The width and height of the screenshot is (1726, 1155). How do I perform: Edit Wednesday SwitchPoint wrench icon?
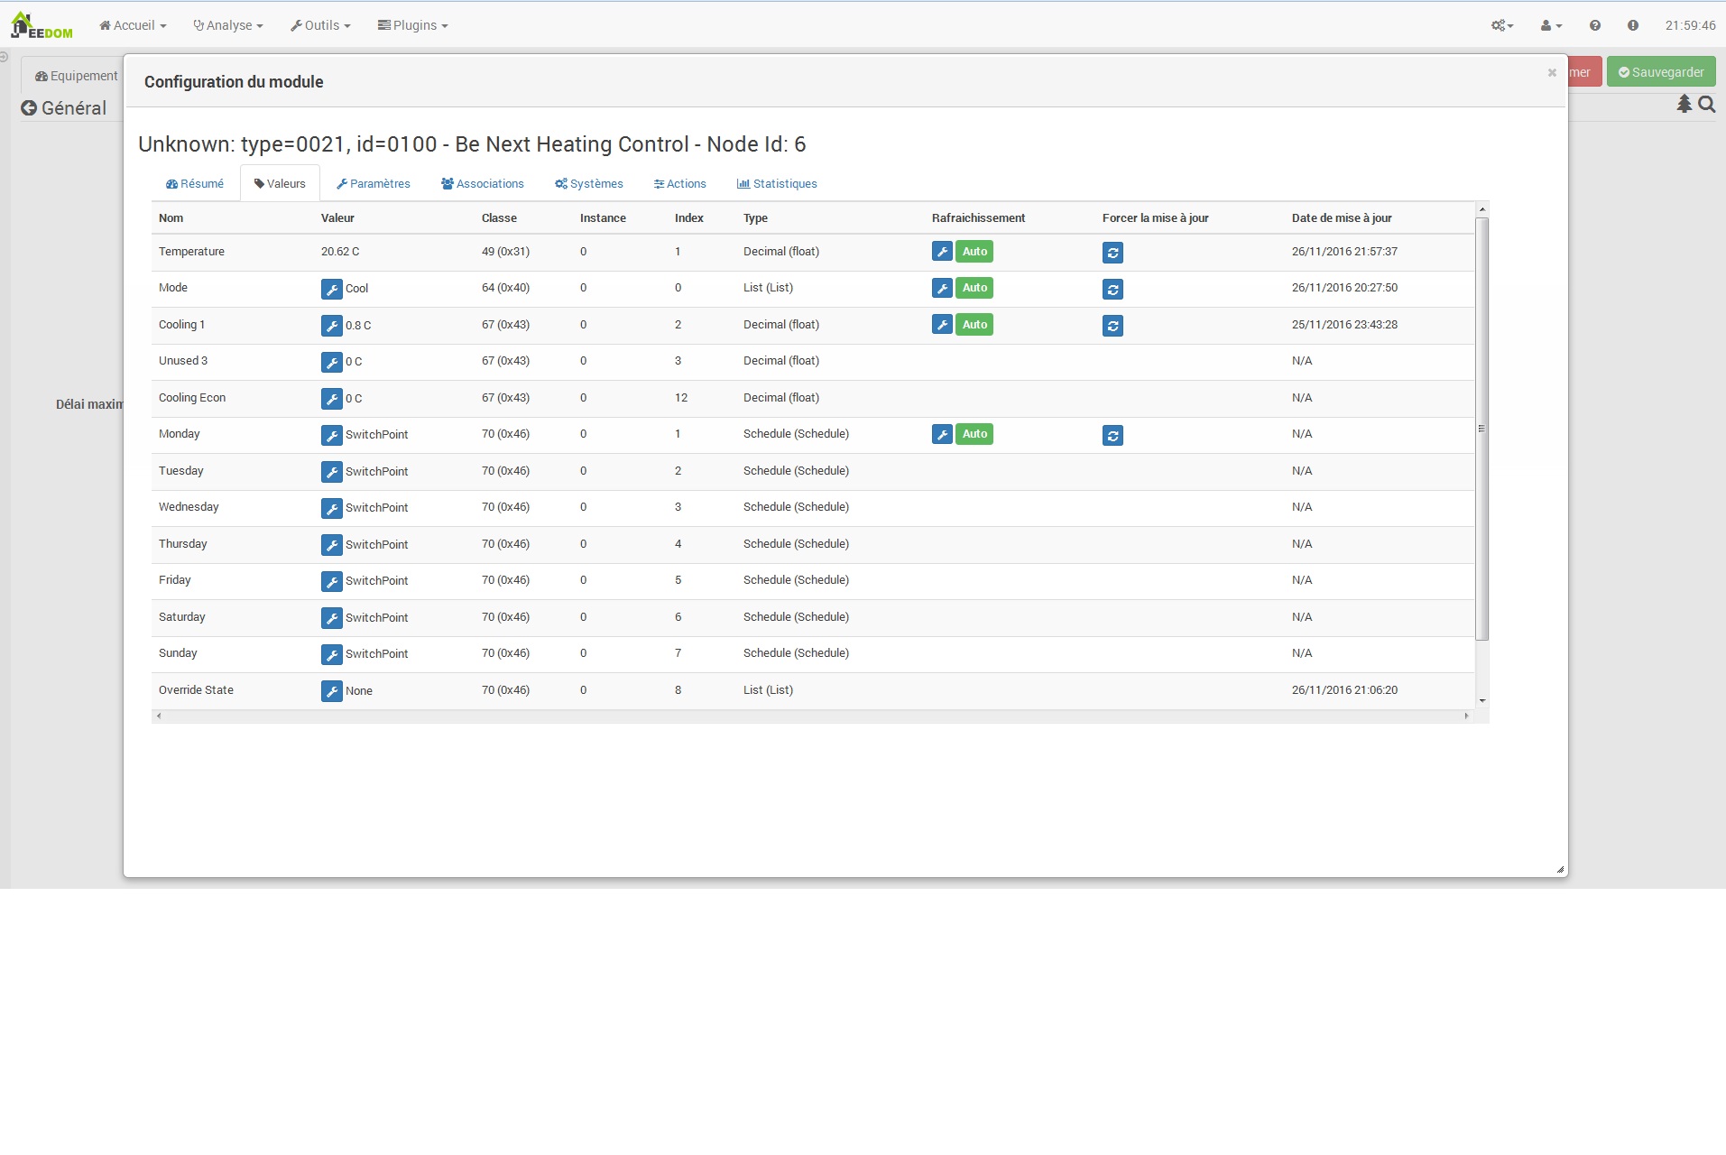(x=332, y=508)
